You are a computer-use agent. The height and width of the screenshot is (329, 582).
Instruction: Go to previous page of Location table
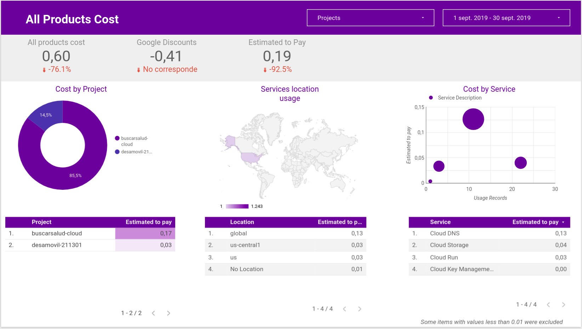[344, 309]
